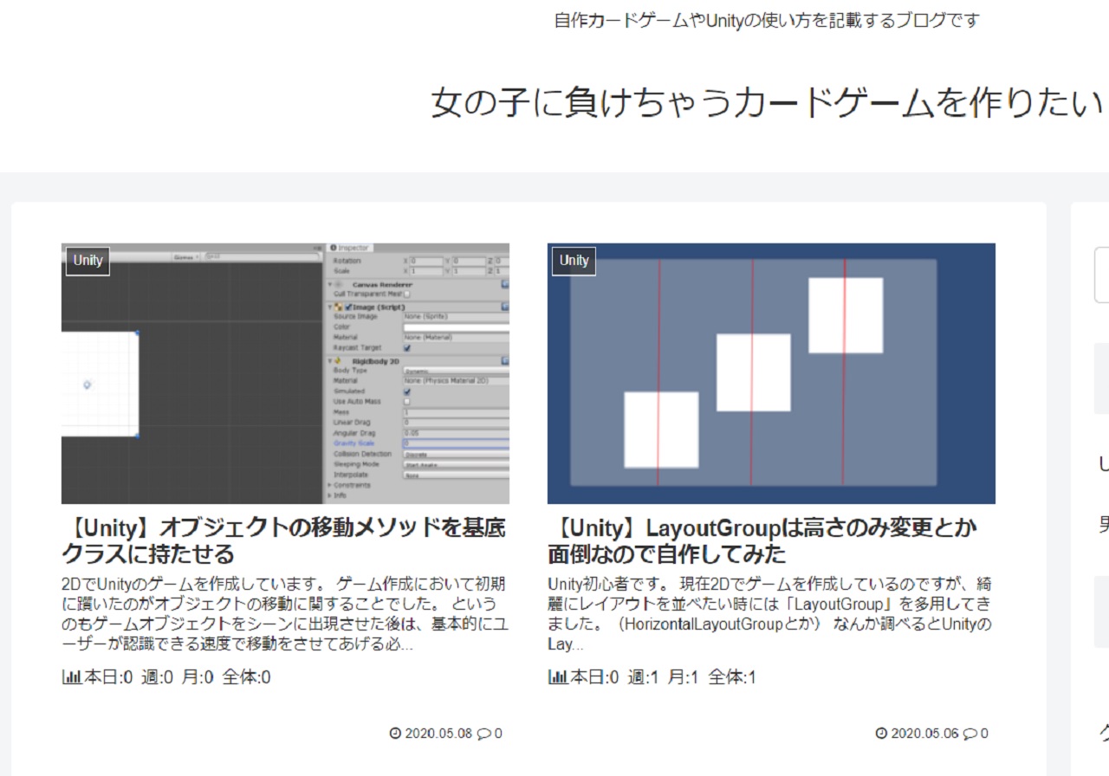Toggle the Raycast Target checkbox in the Inspector
The width and height of the screenshot is (1109, 776).
point(407,348)
